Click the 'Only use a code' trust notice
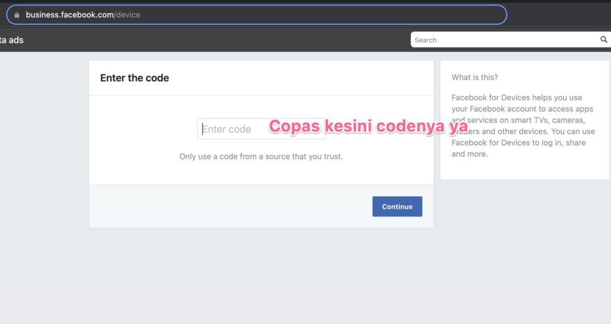Screen dimensions: 611x324 261,157
